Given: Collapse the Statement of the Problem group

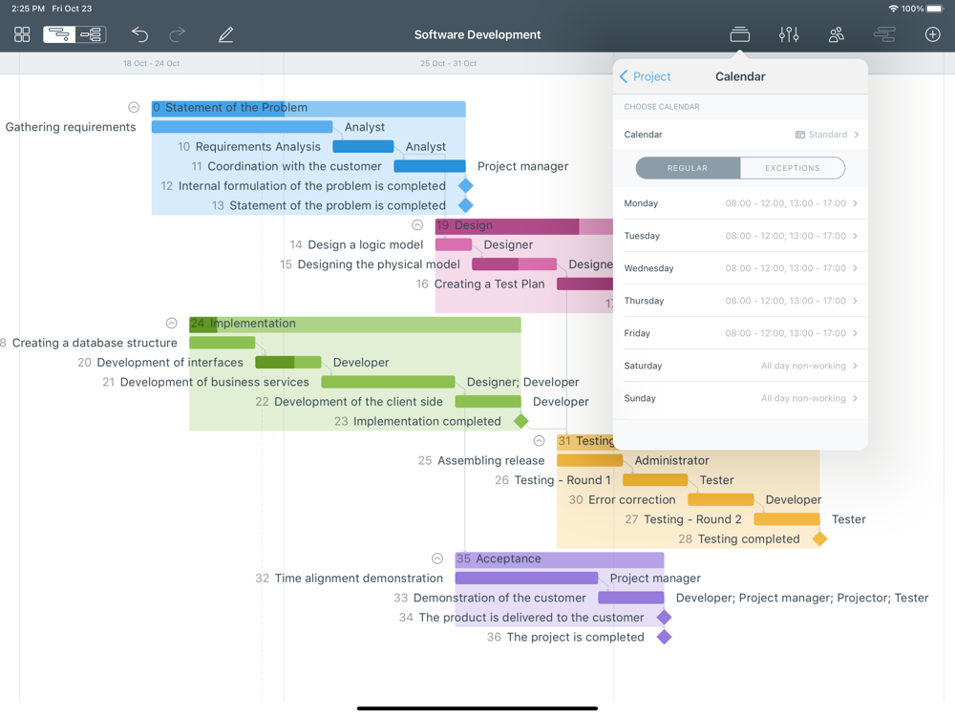Looking at the screenshot, I should pyautogui.click(x=134, y=108).
